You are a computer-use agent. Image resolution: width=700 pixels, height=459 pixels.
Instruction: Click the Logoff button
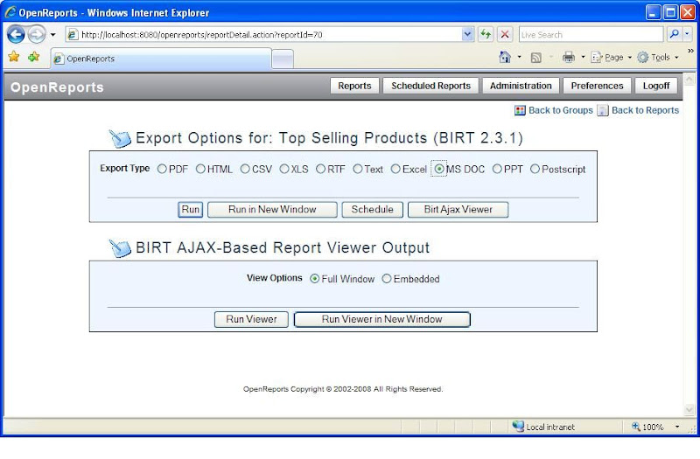(655, 86)
